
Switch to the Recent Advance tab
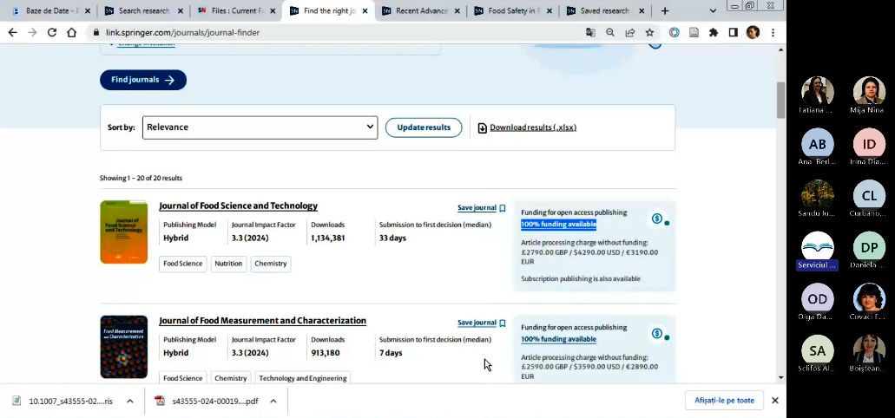(421, 10)
